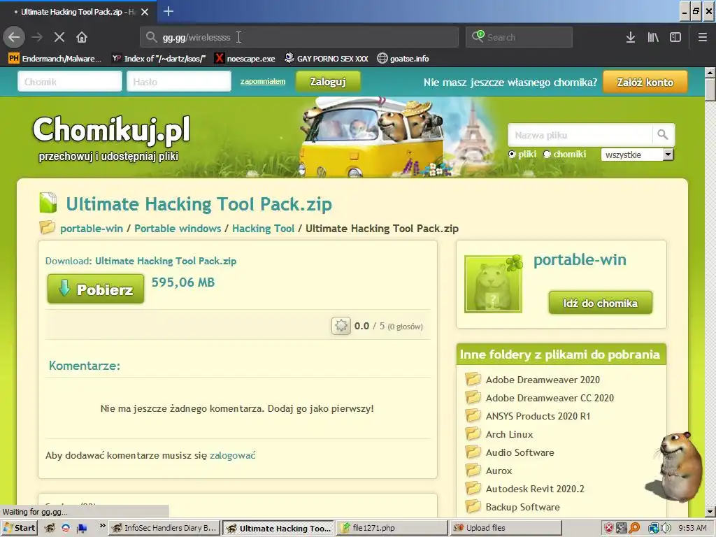Close the Ultimate Hacking Tool Pack tab
Screen dimensions: 716x537
point(145,12)
